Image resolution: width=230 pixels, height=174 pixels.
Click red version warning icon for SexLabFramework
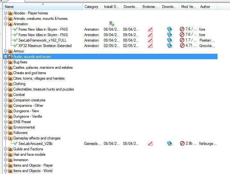point(182,40)
